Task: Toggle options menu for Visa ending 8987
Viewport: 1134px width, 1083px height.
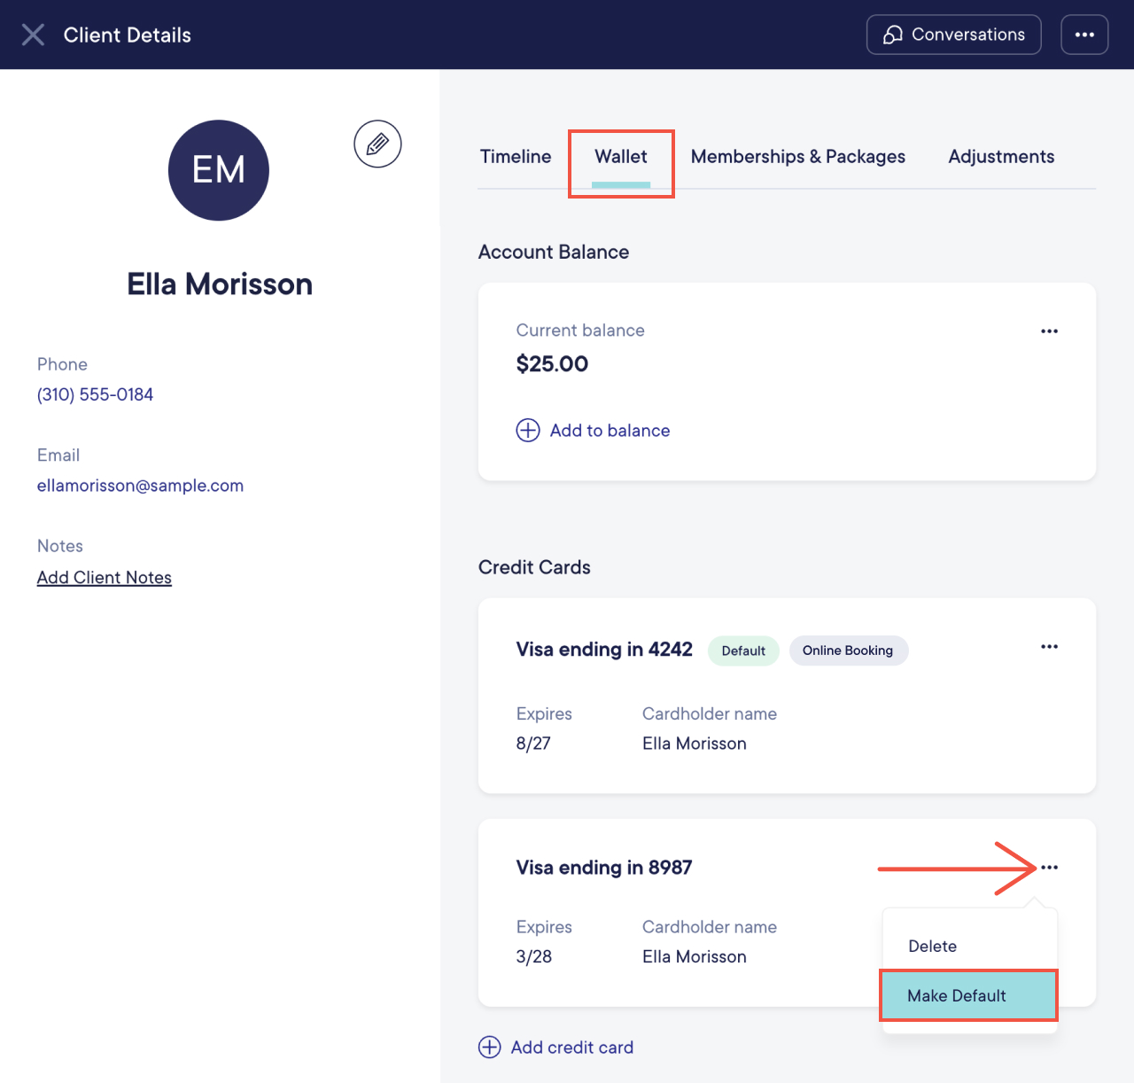Action: pyautogui.click(x=1049, y=867)
